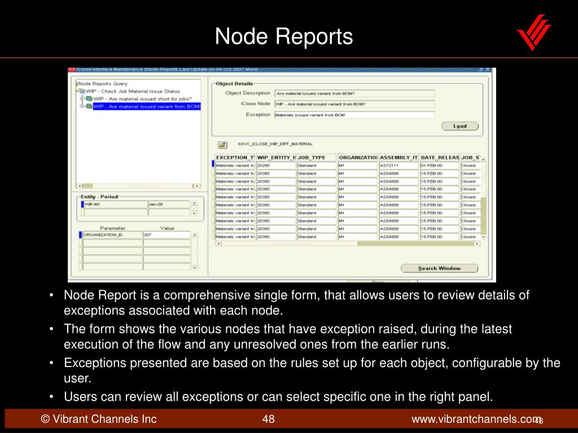Select 'WIP - Check Job Material Issue Status' tree item
The width and height of the screenshot is (578, 433).
coord(133,91)
